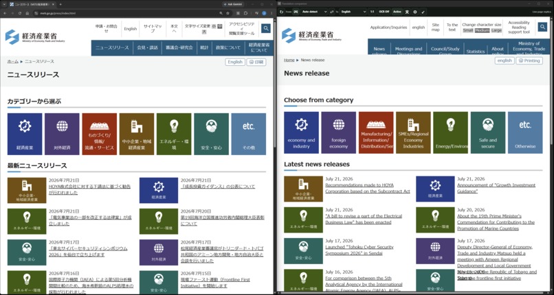
Task: Open new tab in Chrome
Action: coord(60,4)
